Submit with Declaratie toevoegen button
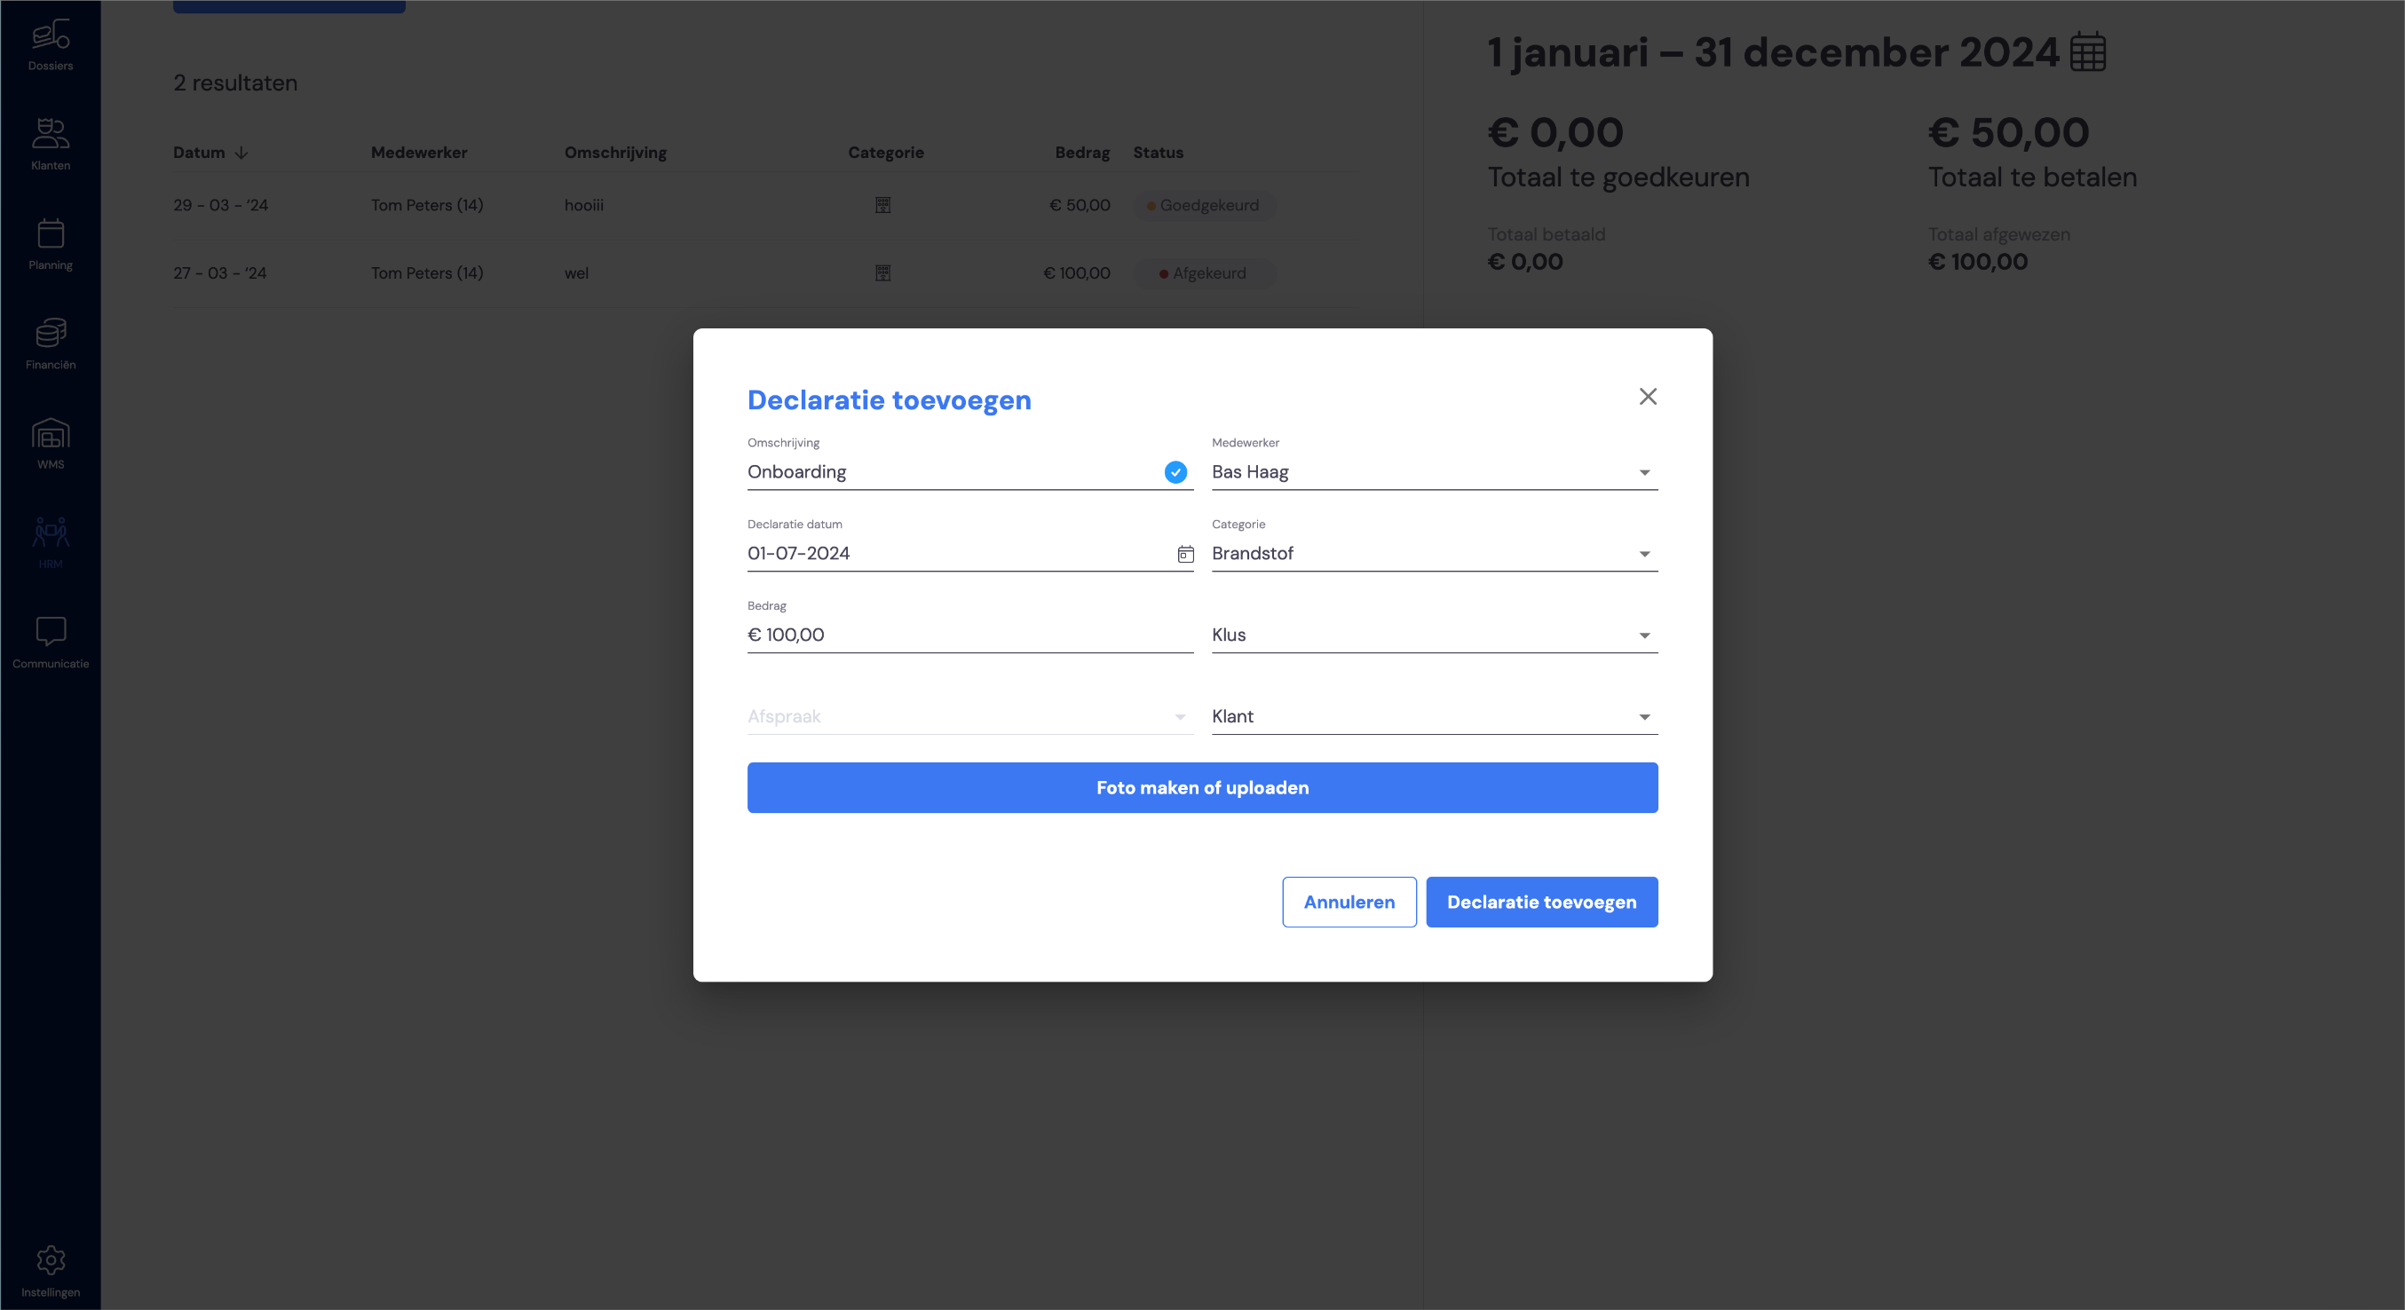Screen dimensions: 2405x1310 [1541, 903]
